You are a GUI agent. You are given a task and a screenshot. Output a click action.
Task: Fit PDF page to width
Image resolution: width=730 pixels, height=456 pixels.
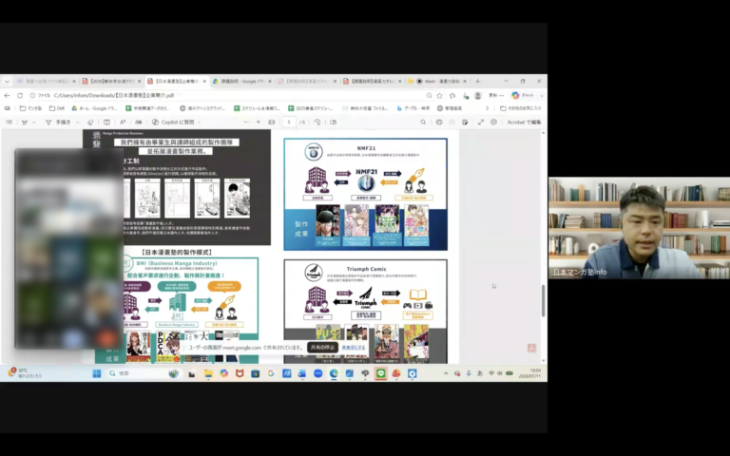[272, 122]
